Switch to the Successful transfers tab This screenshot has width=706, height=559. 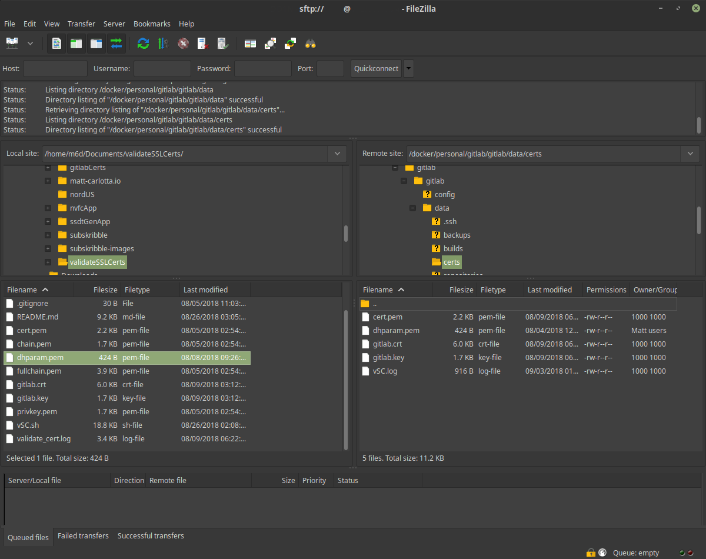[151, 536]
